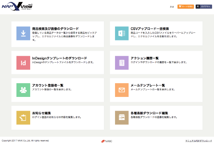The width and height of the screenshot is (214, 145).
Task: Click the teal Excel CSV upload icon
Action: (122, 34)
